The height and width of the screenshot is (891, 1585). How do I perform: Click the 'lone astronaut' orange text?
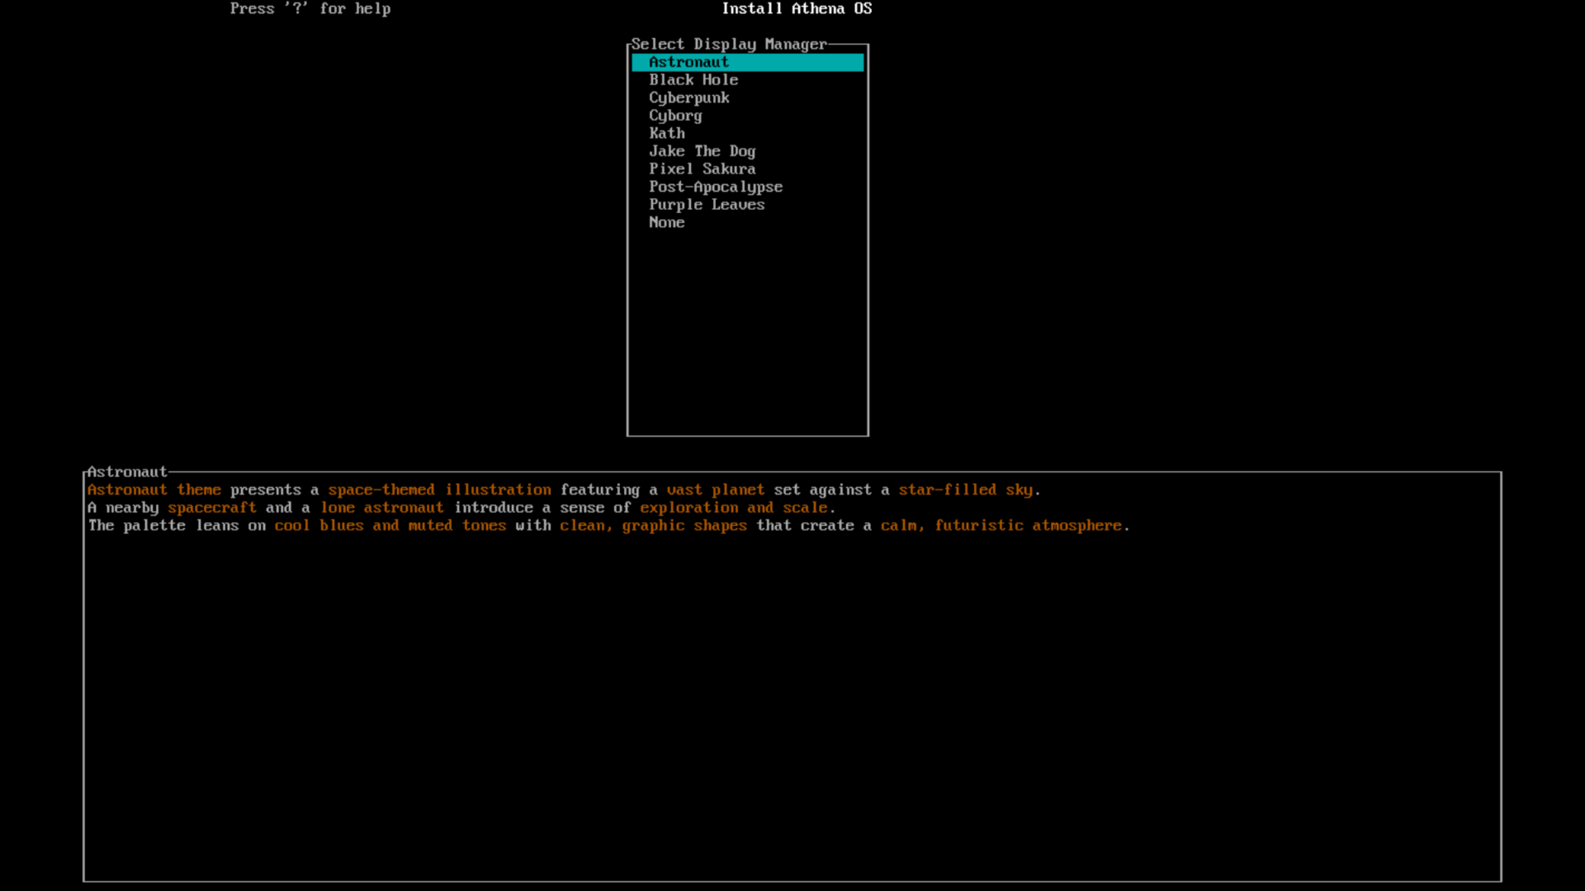[382, 507]
